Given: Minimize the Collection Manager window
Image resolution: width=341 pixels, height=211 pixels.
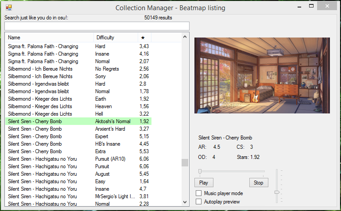Looking at the screenshot, I should click(x=299, y=7).
